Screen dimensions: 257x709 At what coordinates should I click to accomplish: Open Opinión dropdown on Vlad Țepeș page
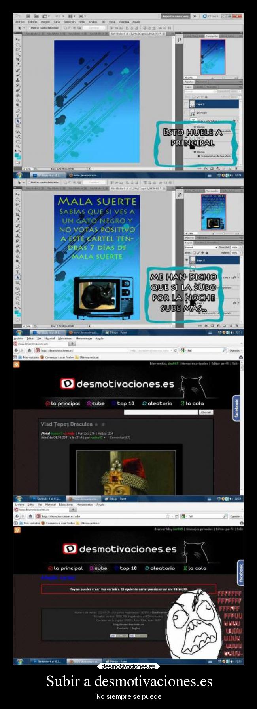tap(235, 350)
